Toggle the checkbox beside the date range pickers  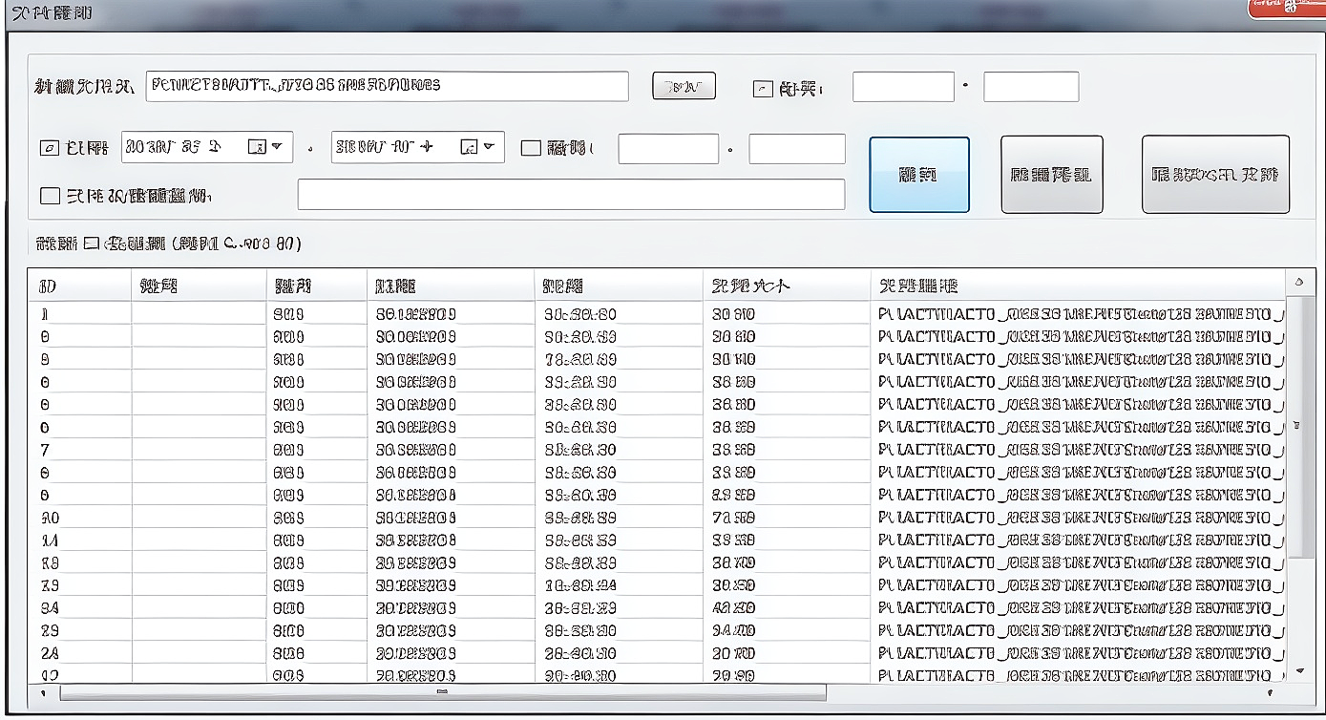pyautogui.click(x=50, y=148)
